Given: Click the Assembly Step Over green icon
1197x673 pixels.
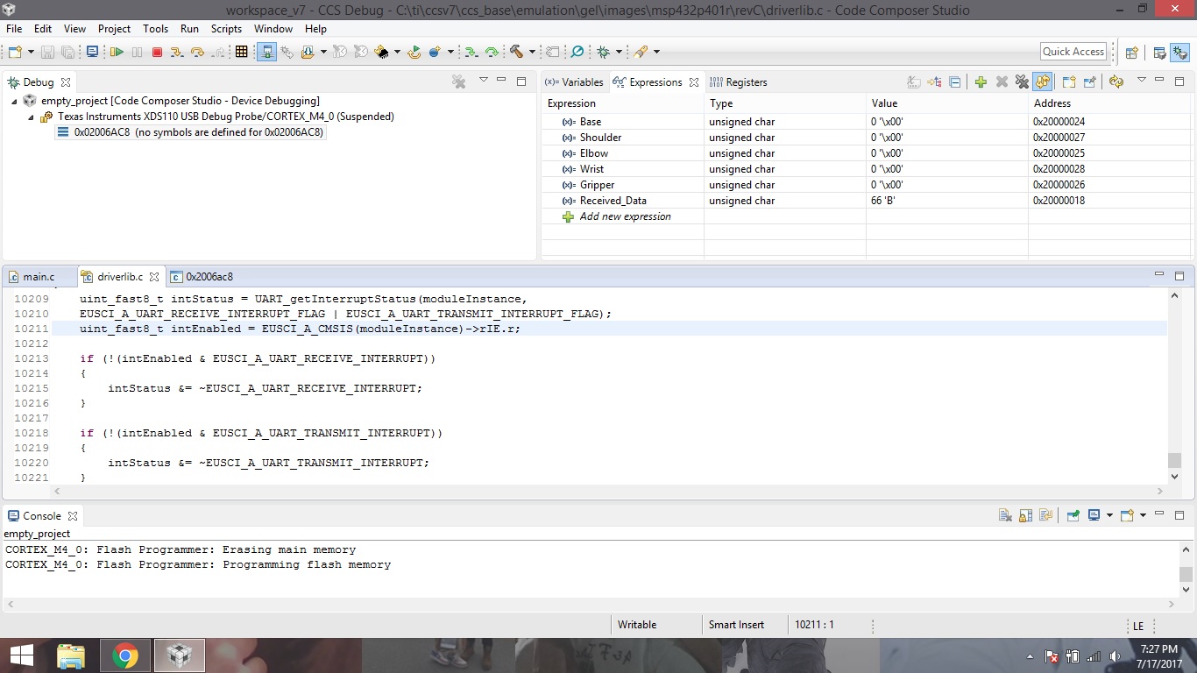Looking at the screenshot, I should point(492,52).
